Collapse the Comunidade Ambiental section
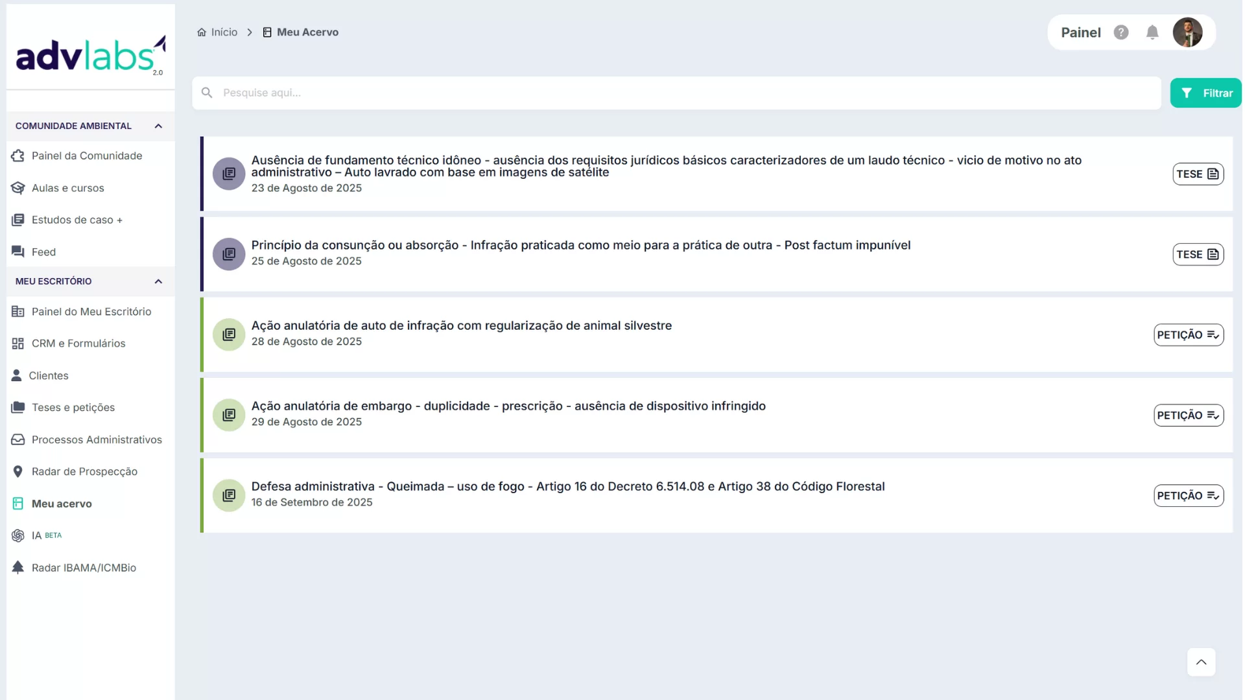 158,126
